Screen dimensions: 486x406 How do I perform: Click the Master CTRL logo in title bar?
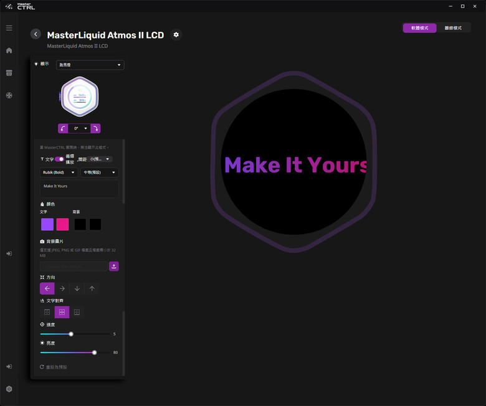coord(20,6)
